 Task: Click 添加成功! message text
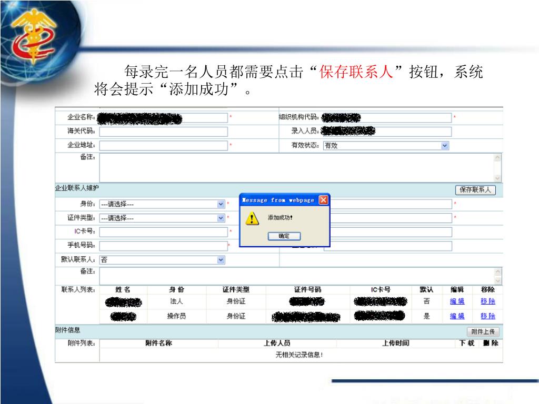[x=280, y=217]
